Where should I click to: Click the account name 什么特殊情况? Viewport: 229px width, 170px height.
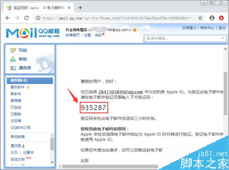click(76, 30)
